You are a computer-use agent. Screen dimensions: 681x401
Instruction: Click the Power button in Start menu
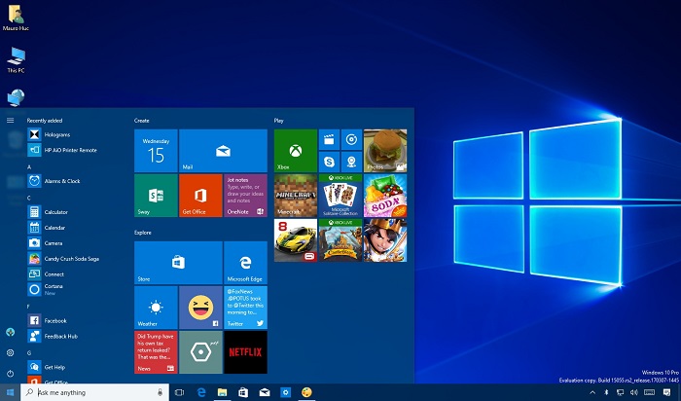[x=10, y=373]
